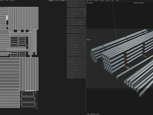Open the viewport Cameras menu

(96, 1)
